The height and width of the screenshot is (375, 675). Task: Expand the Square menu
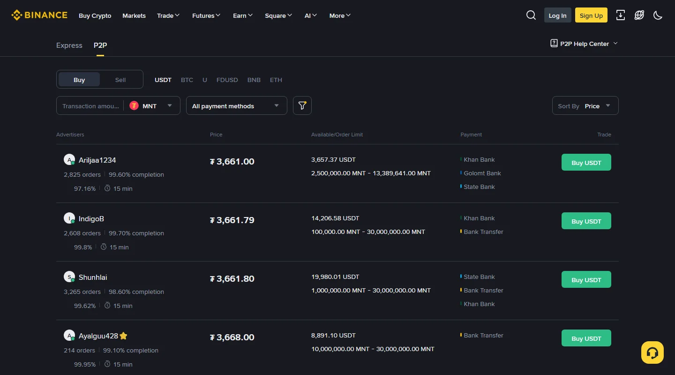coord(278,15)
